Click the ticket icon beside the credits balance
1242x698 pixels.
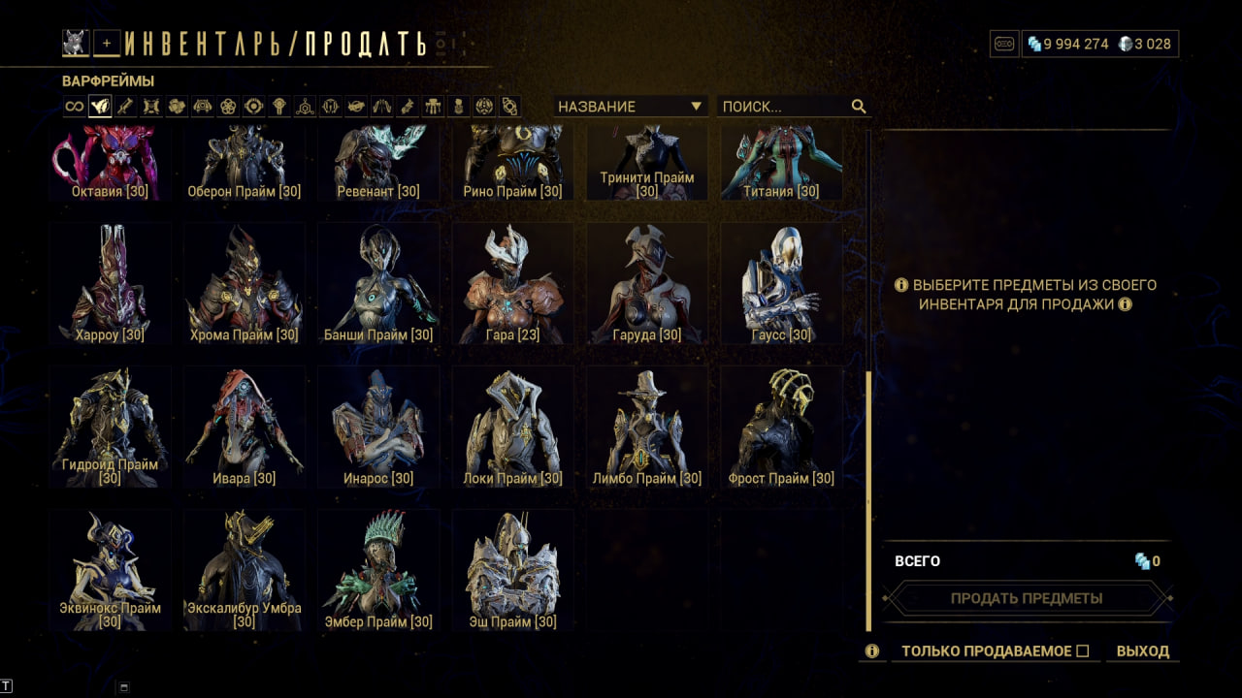click(x=1004, y=44)
